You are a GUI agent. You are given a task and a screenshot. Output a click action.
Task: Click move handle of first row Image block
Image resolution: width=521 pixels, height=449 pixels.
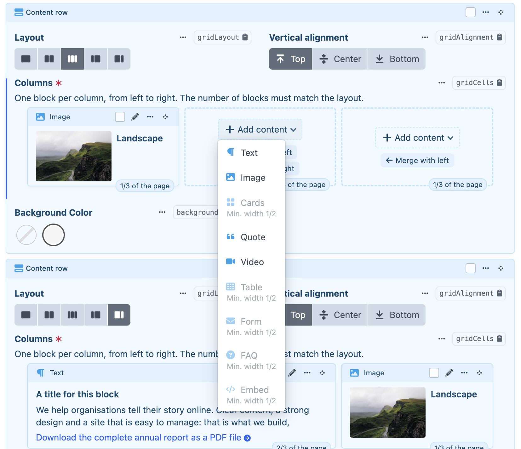pyautogui.click(x=165, y=117)
